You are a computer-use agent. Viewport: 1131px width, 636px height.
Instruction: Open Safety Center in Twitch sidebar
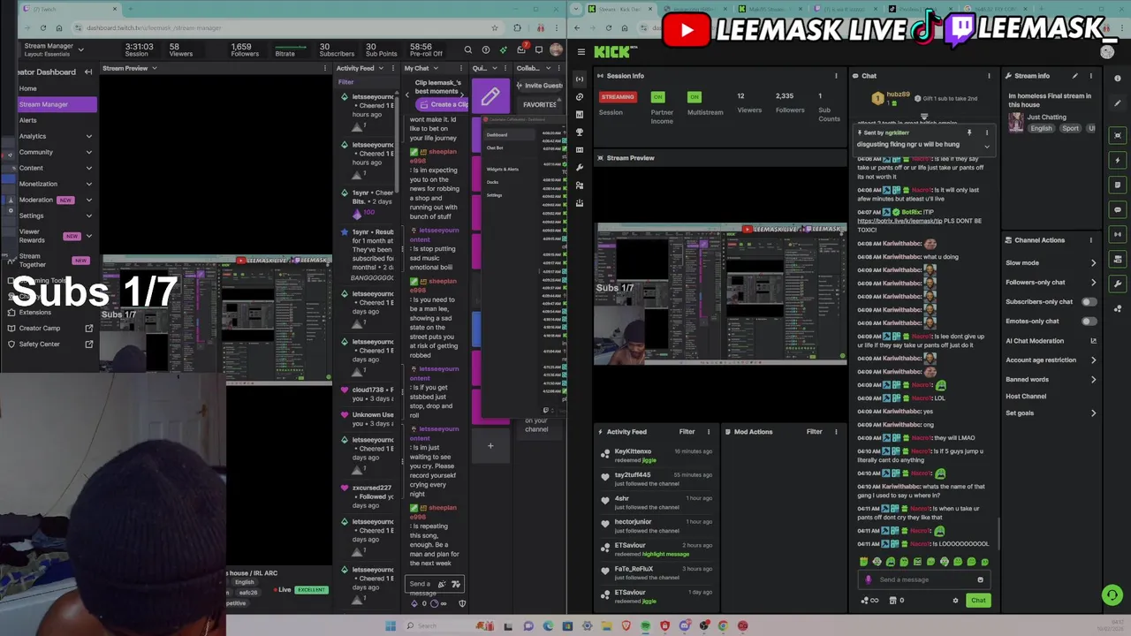click(x=40, y=344)
